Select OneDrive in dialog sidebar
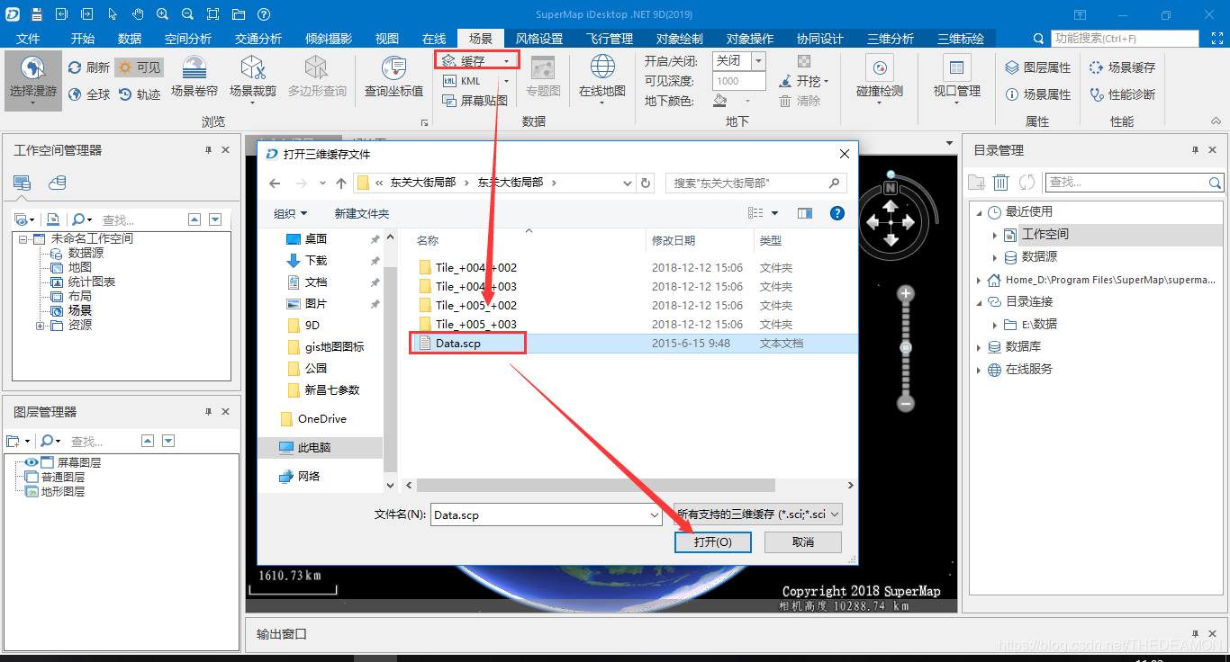This screenshot has width=1230, height=662. [313, 419]
